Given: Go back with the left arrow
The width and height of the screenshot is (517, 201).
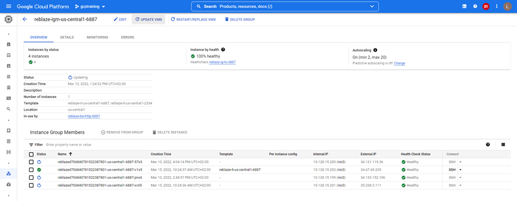Looking at the screenshot, I should coord(25,19).
